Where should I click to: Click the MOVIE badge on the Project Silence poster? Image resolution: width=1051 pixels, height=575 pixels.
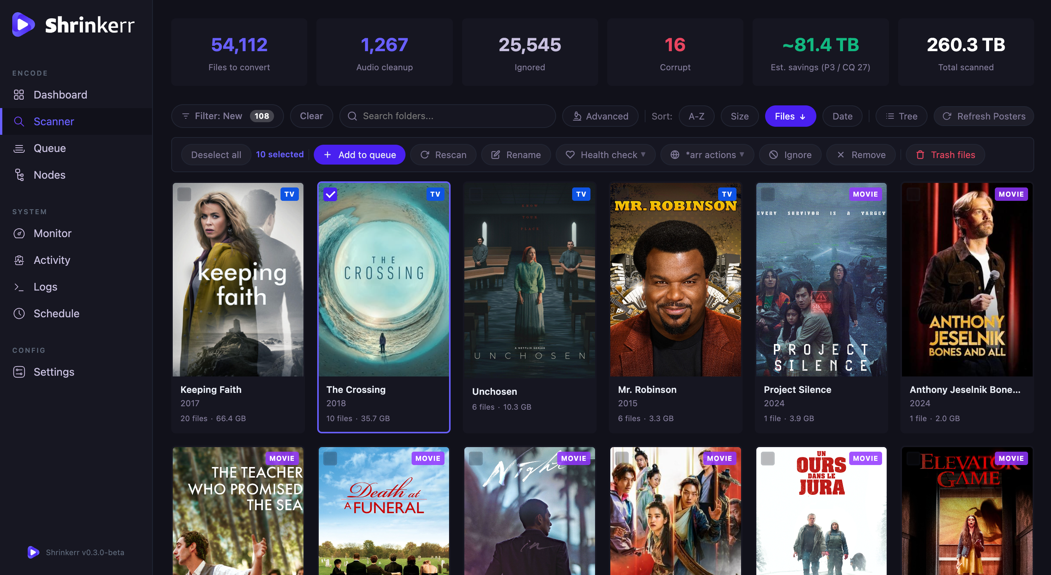point(865,194)
